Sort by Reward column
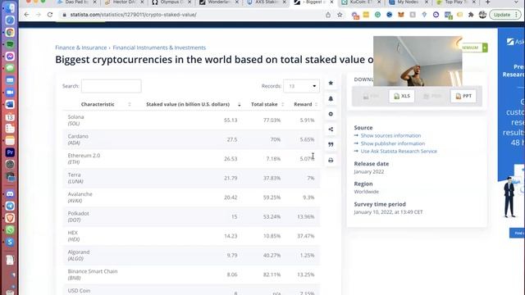525x295 pixels. (303, 104)
